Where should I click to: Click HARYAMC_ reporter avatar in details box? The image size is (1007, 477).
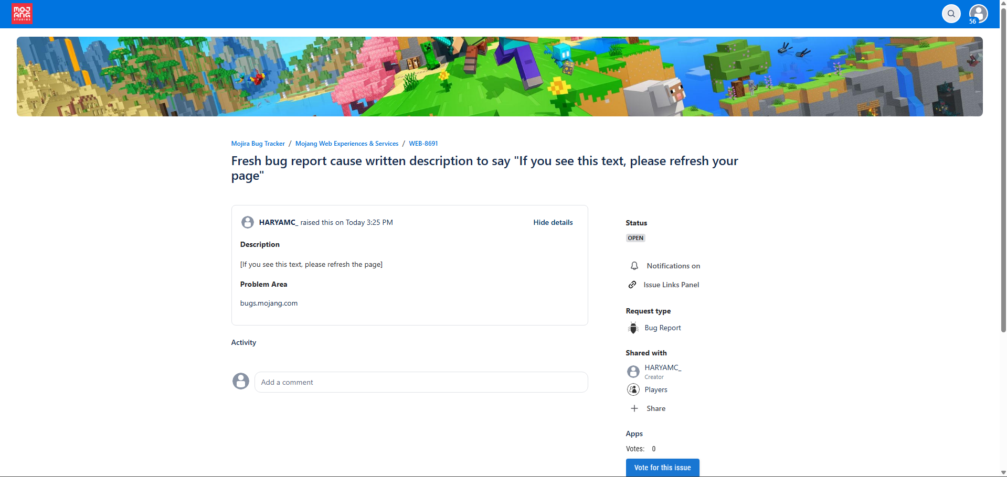point(248,222)
